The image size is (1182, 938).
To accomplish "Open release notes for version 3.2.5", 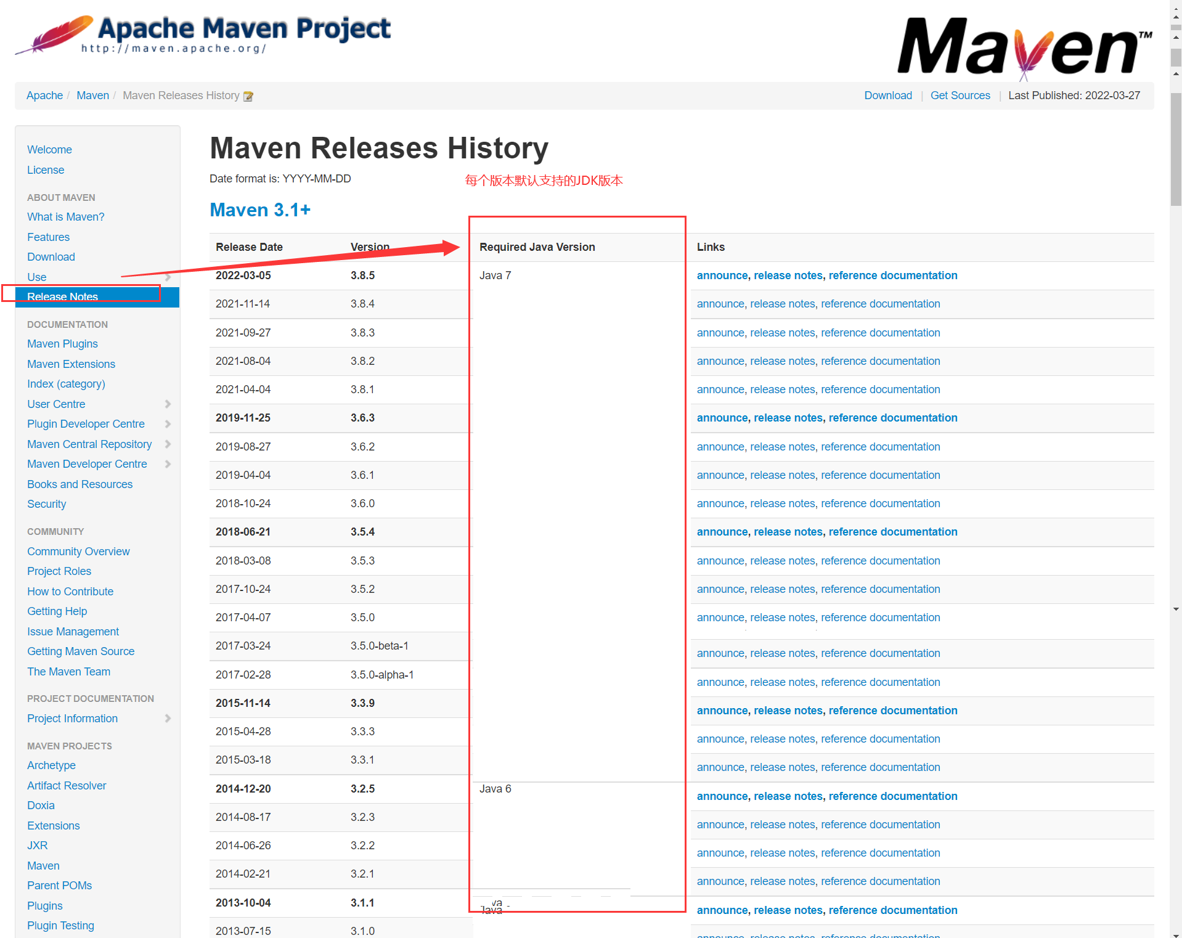I will point(788,796).
